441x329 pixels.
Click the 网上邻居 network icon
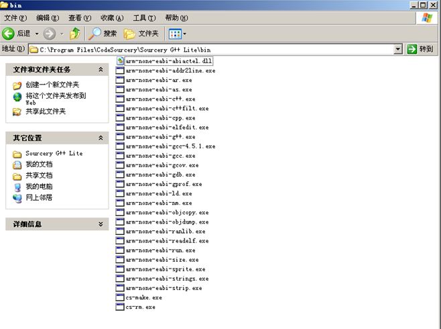pos(17,198)
